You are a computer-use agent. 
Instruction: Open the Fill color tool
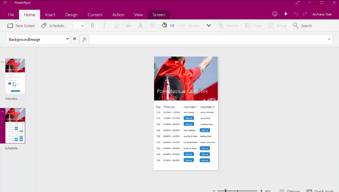(168, 25)
